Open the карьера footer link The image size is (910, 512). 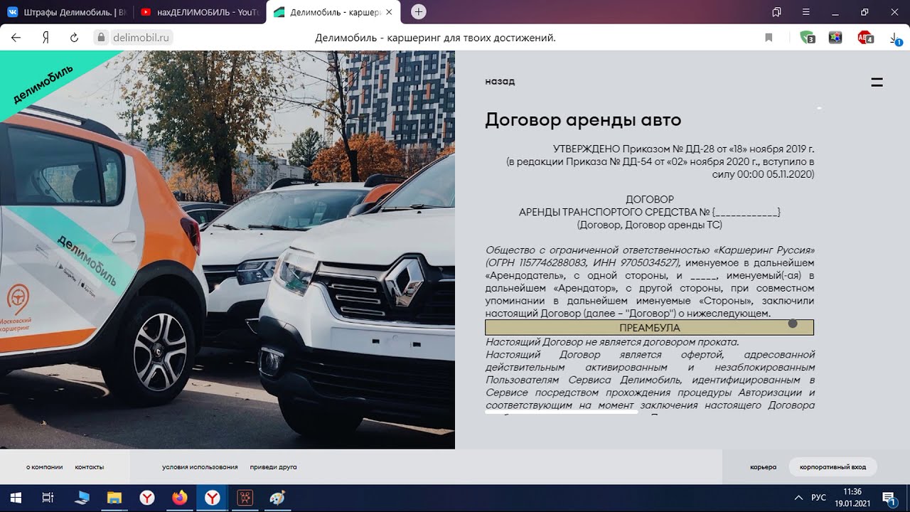763,467
